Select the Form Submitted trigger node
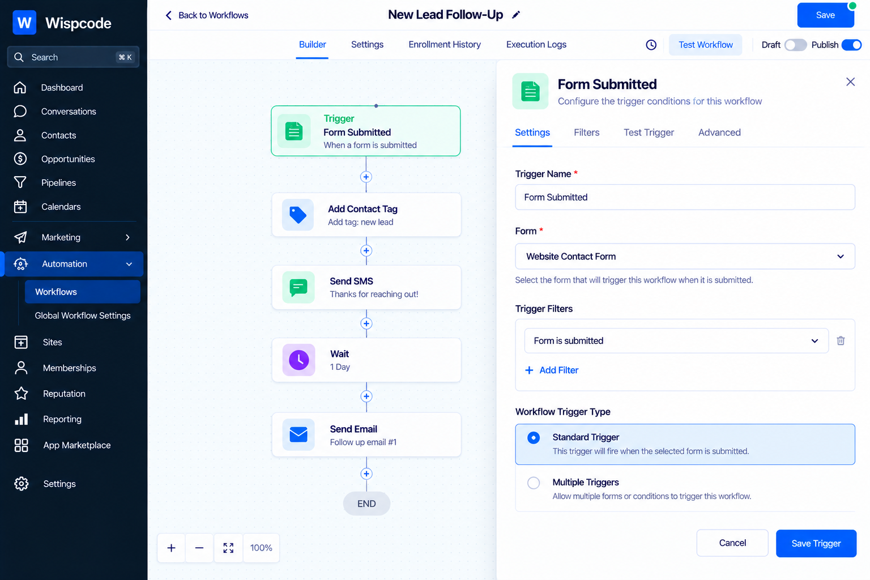870x580 pixels. pyautogui.click(x=366, y=131)
